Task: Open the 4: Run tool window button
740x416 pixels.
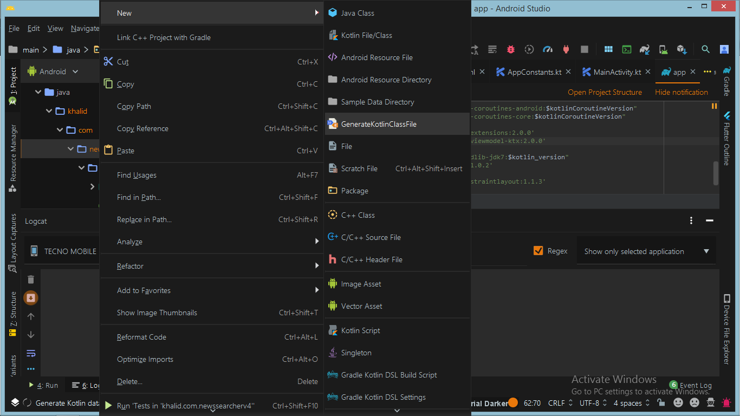Action: 43,385
